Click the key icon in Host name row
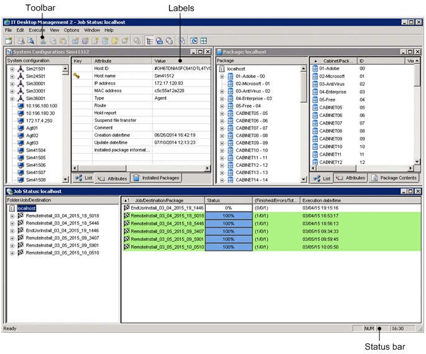 pos(77,76)
